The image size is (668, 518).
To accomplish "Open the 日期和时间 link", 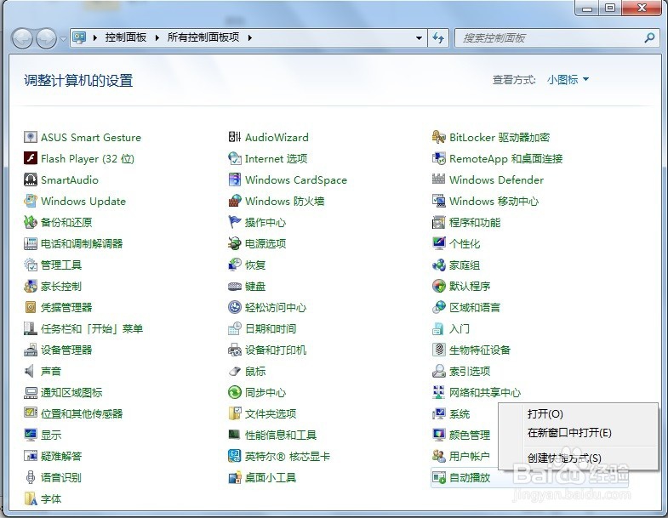I will pyautogui.click(x=271, y=329).
